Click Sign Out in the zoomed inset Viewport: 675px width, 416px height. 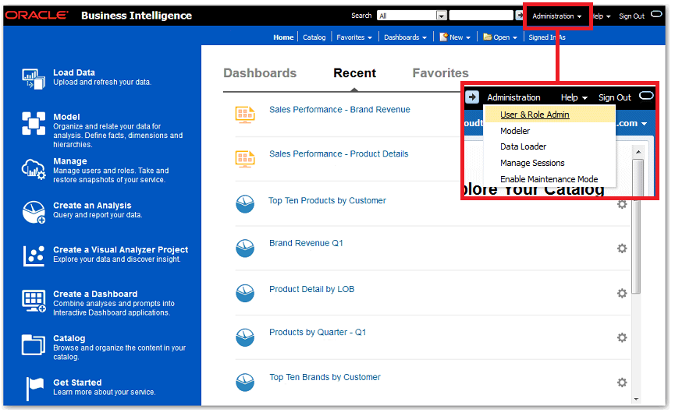tap(614, 97)
